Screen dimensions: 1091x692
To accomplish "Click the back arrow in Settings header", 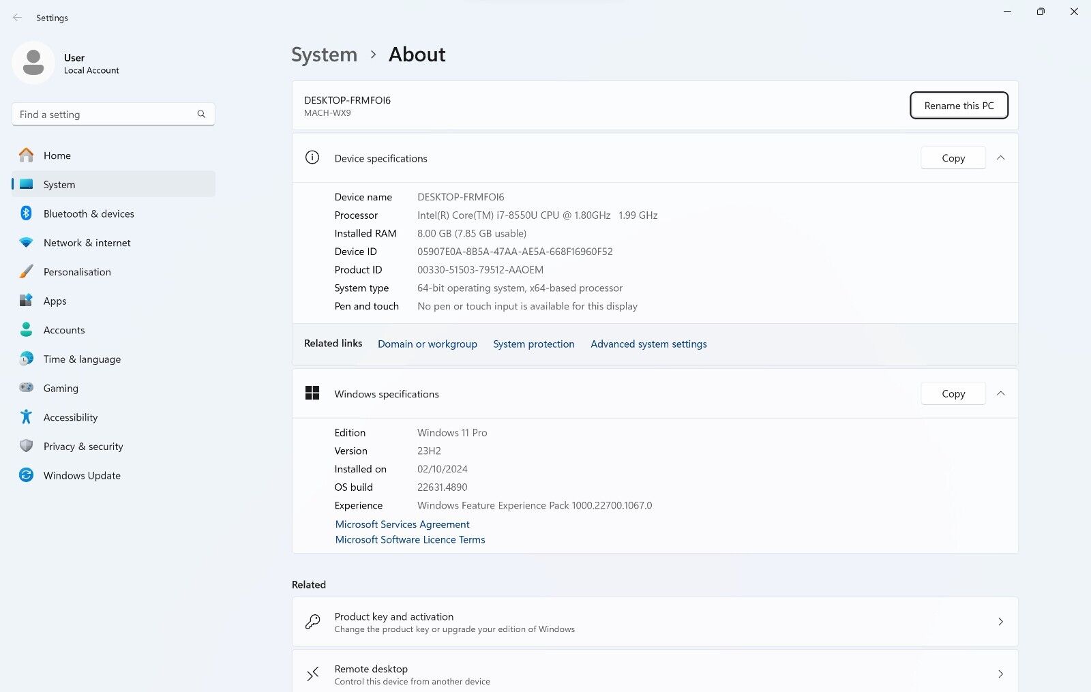I will [17, 18].
